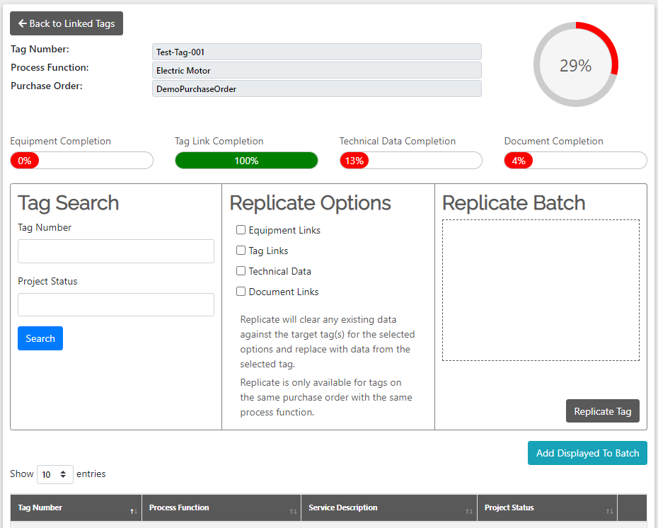Image resolution: width=658 pixels, height=528 pixels.
Task: Click the Tag Link Completion 100% bar
Action: 246,161
